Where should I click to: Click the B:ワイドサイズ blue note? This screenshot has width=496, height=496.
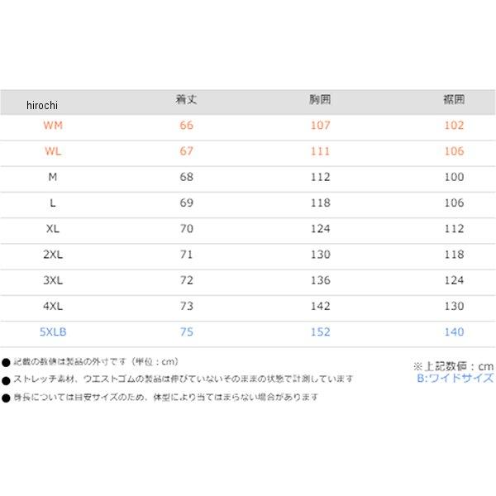pos(455,378)
